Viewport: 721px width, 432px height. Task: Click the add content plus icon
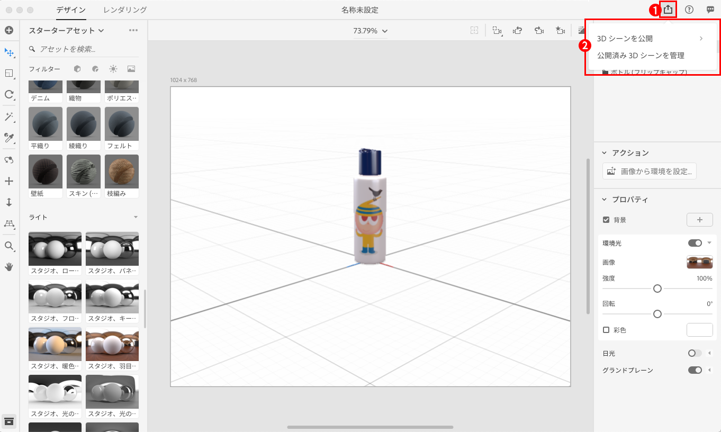9,30
